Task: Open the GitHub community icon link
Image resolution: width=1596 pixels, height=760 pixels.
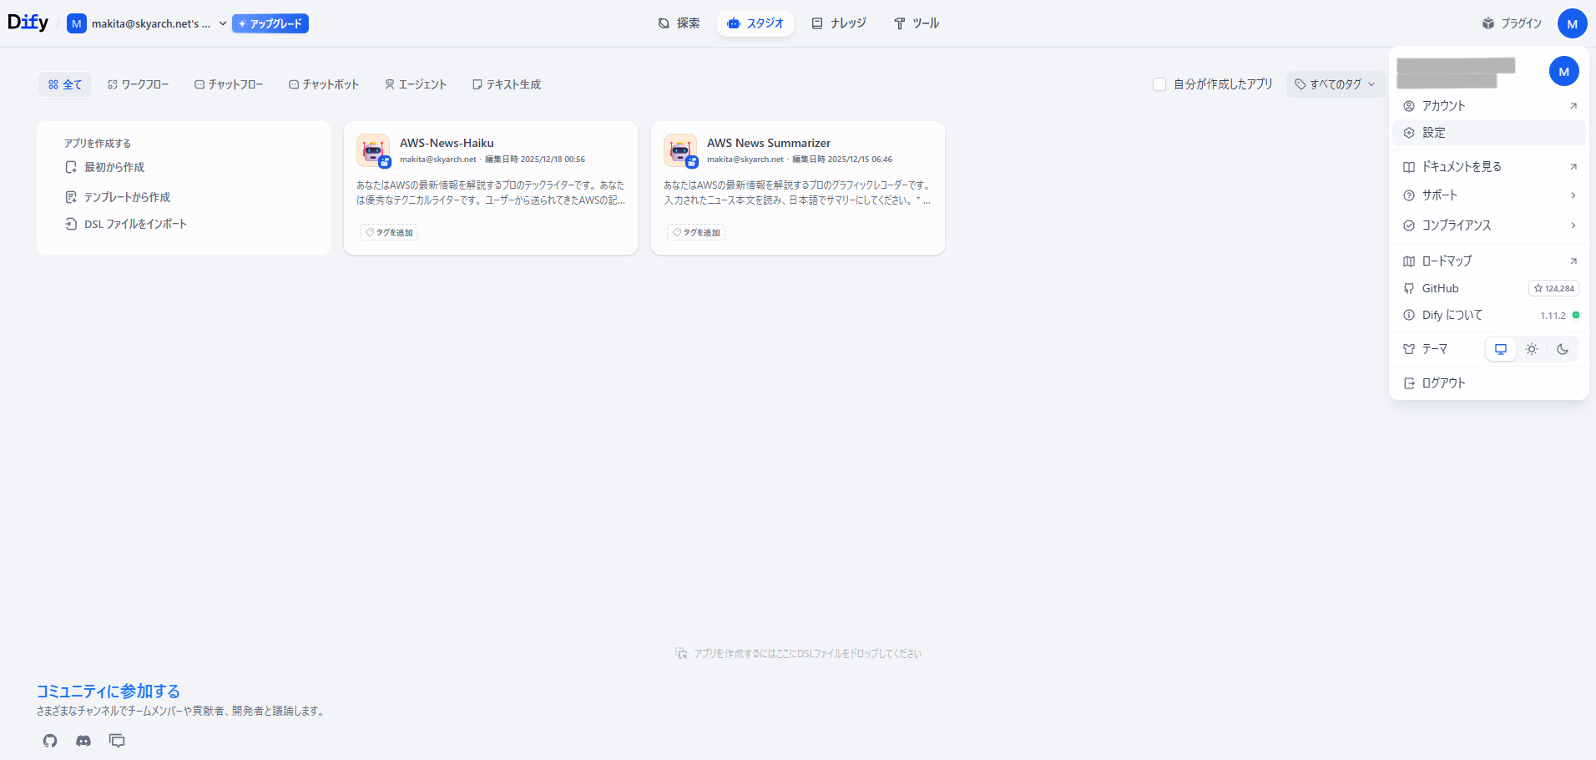Action: [50, 741]
